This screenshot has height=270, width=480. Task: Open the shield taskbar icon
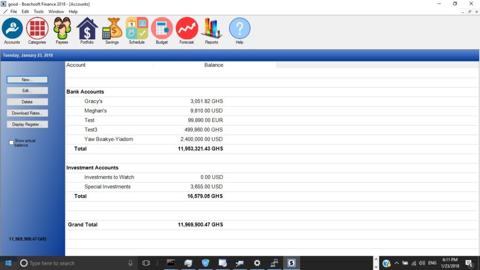pos(205,263)
